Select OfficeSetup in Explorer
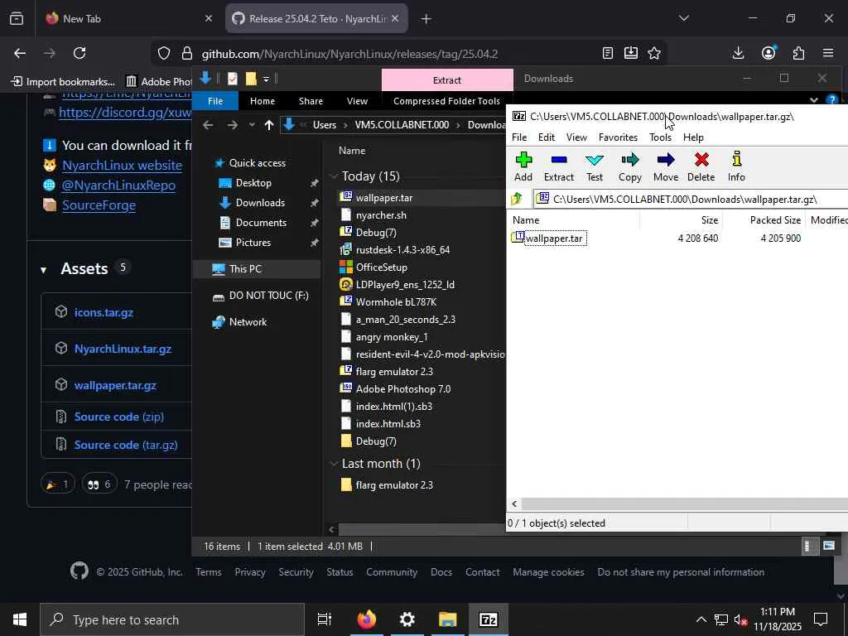The width and height of the screenshot is (848, 636). pyautogui.click(x=381, y=267)
